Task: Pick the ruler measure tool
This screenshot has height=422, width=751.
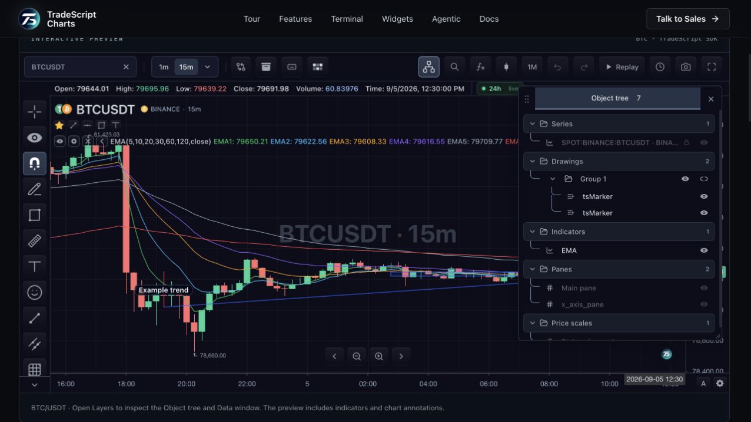Action: click(35, 240)
